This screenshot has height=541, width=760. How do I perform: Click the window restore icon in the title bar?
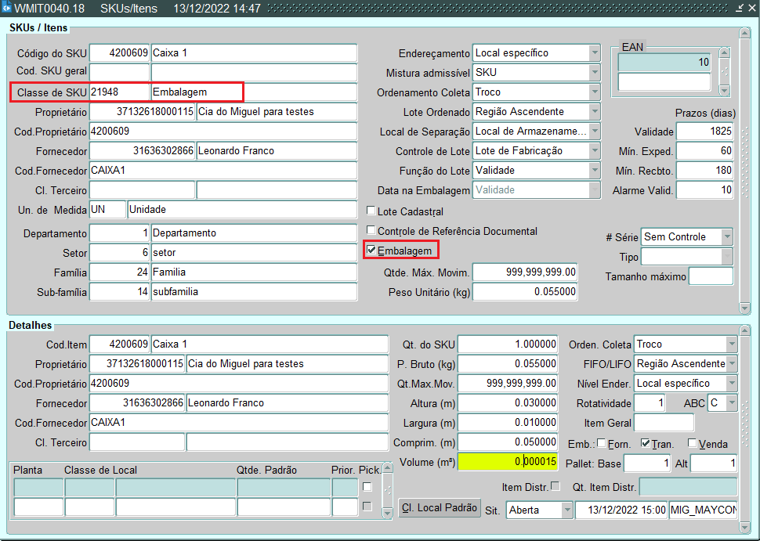(x=740, y=9)
